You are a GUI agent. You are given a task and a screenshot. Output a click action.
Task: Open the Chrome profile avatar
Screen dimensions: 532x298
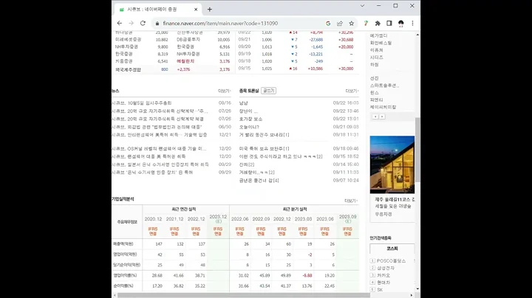401,24
